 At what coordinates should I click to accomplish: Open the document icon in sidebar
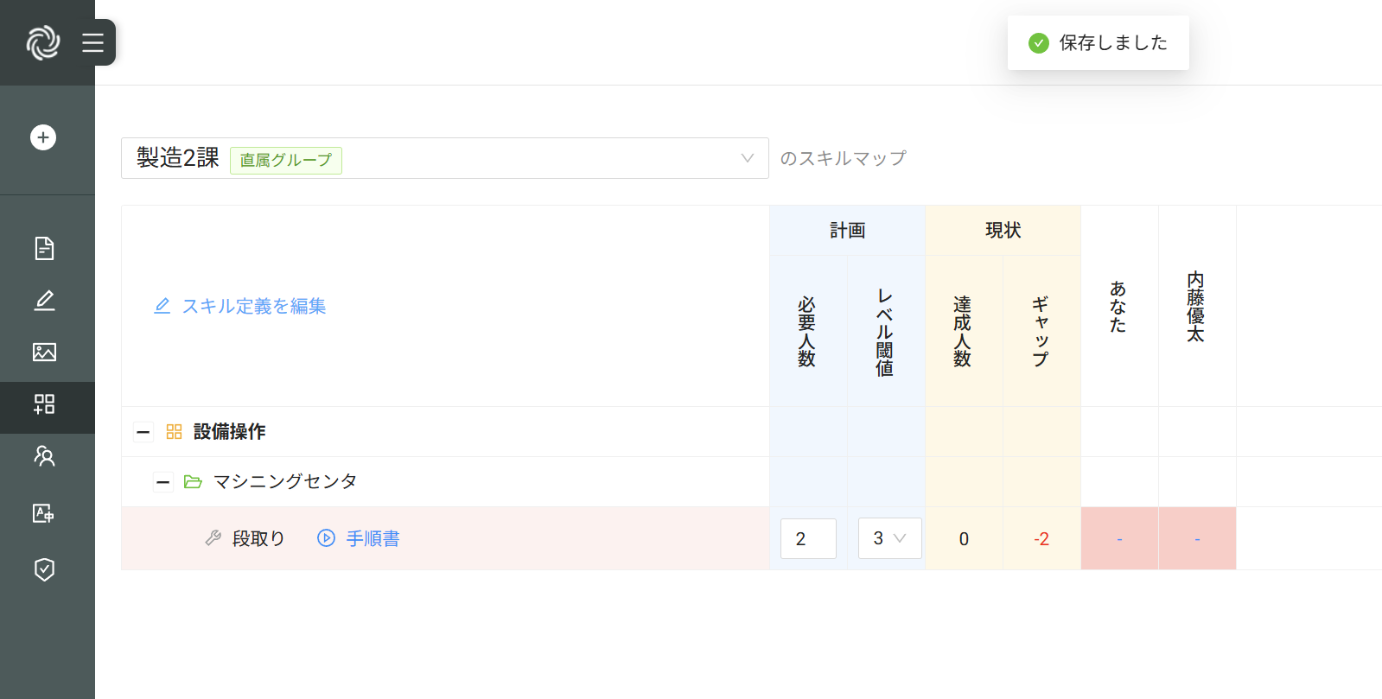[44, 248]
